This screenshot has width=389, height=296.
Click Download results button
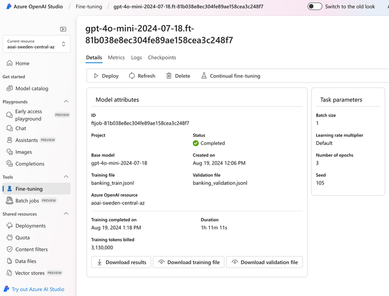coord(121,262)
